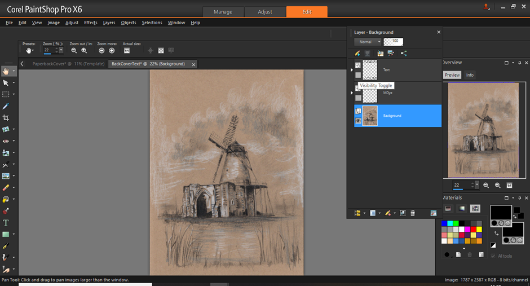
Task: Click the Zoom in magnifier in tool options
Action: coord(84,50)
